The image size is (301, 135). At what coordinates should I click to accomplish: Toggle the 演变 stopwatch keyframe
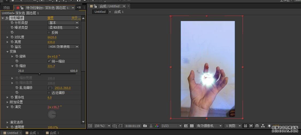[12, 107]
